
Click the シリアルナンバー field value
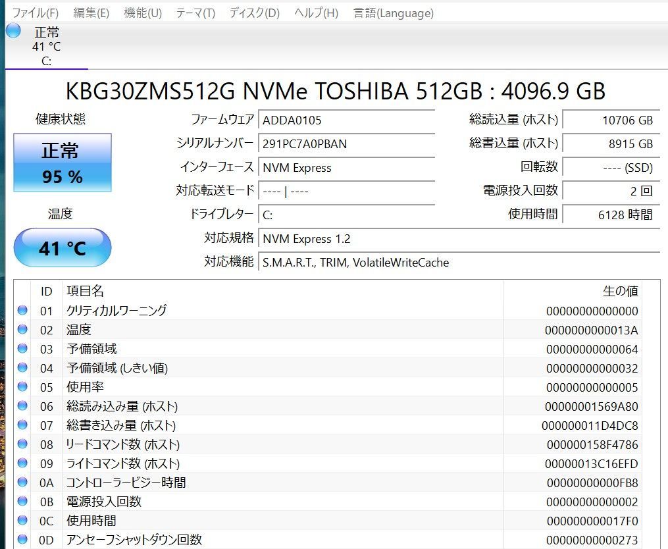point(347,144)
